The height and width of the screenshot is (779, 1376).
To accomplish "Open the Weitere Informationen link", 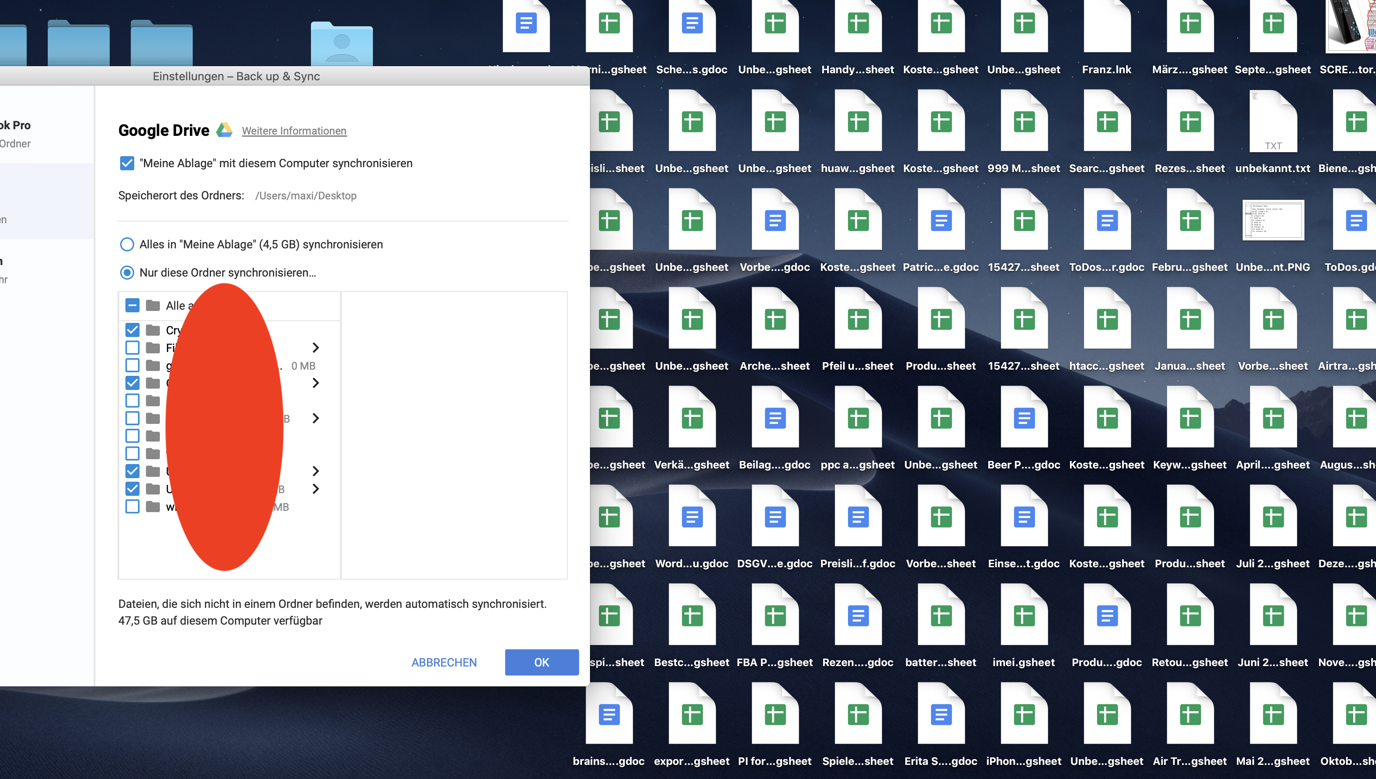I will (294, 131).
